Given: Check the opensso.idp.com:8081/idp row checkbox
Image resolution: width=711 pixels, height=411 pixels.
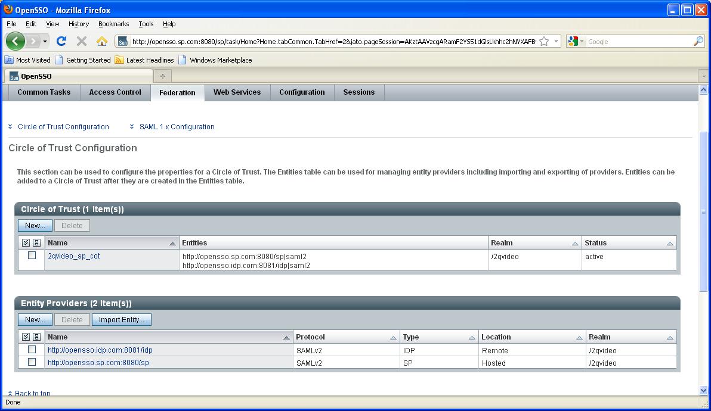Looking at the screenshot, I should (x=32, y=350).
